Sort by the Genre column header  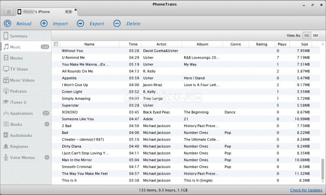click(235, 44)
